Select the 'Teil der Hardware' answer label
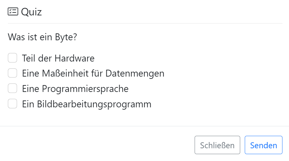The height and width of the screenshot is (161, 289). (58, 58)
